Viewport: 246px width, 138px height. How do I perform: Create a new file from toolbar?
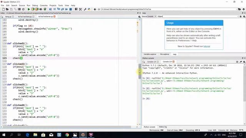tap(3, 9)
